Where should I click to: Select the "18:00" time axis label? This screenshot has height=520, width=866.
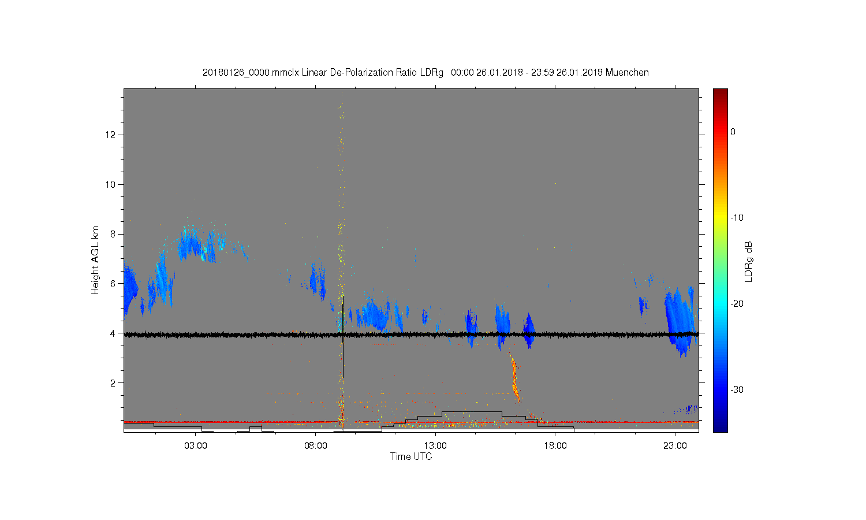pos(555,446)
